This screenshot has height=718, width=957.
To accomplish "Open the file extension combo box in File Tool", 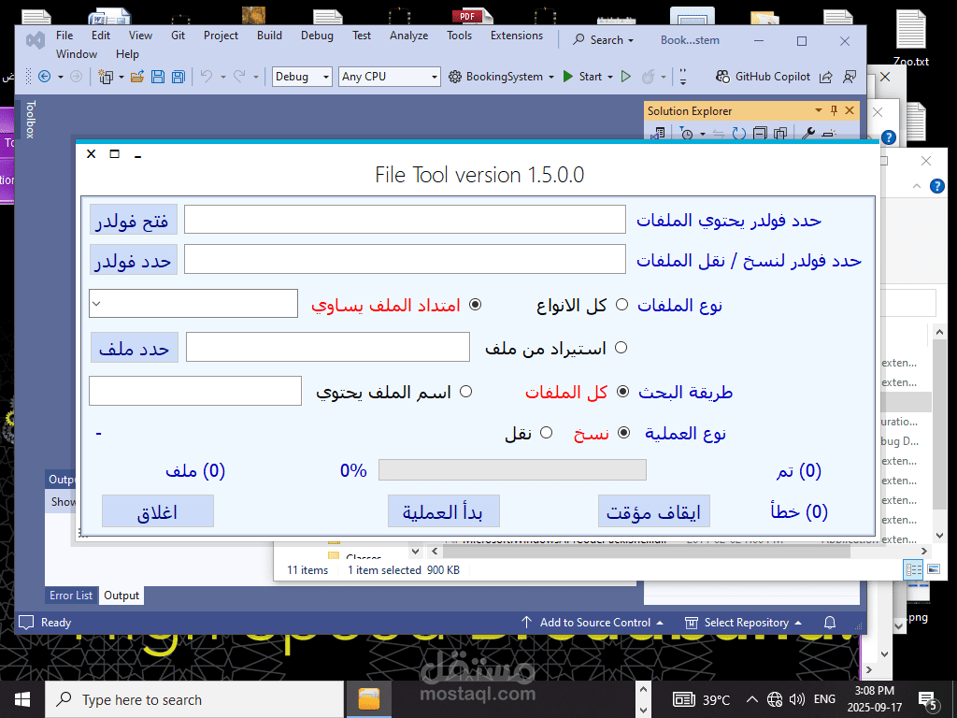I will click(193, 304).
